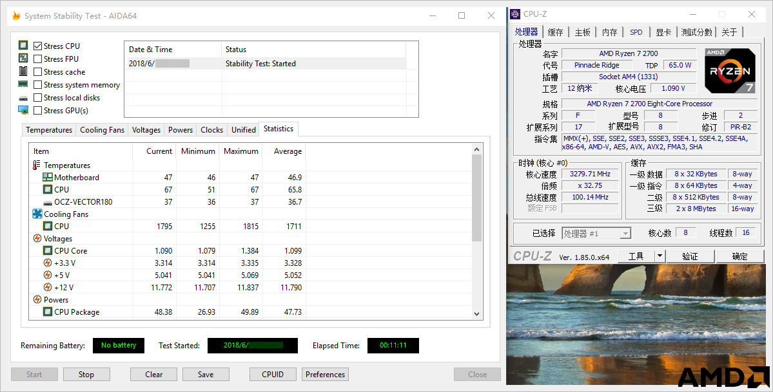Enable Stress system memory checkbox

click(x=37, y=85)
